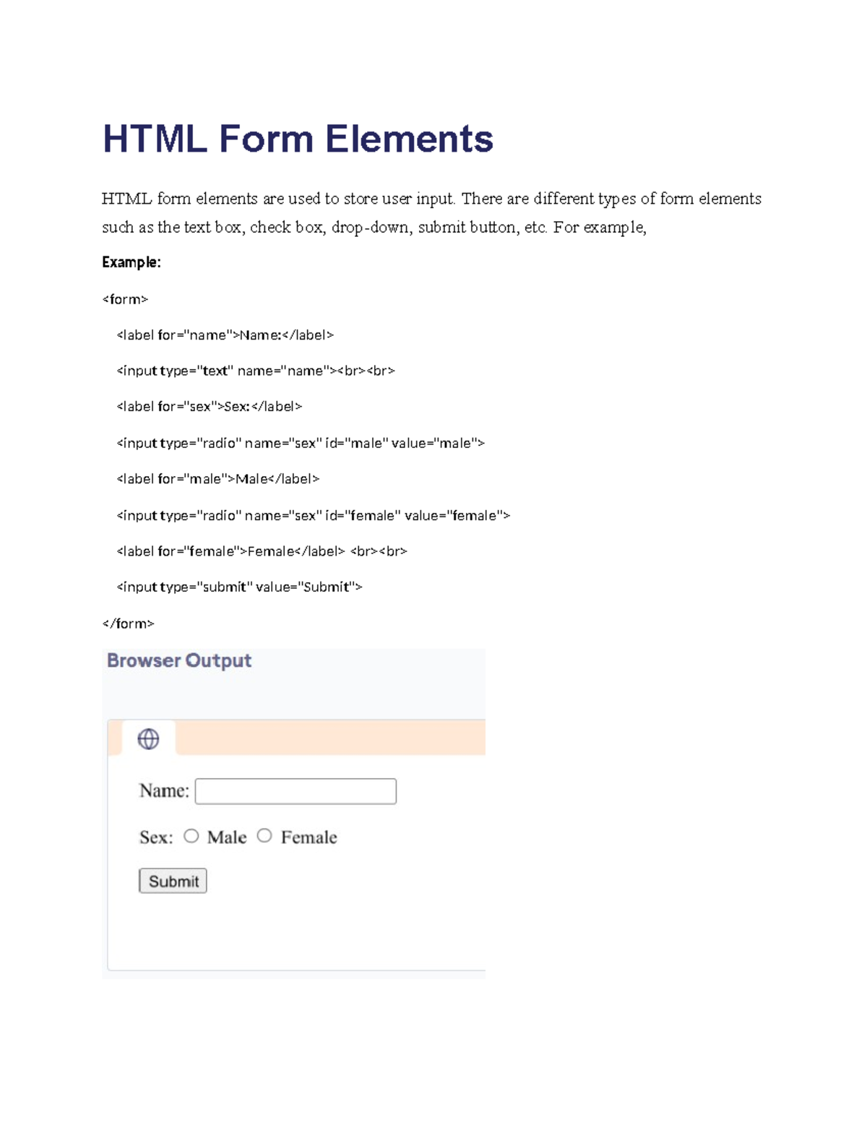The height and width of the screenshot is (1122, 867).
Task: Click the male radio input code line
Action: [301, 443]
